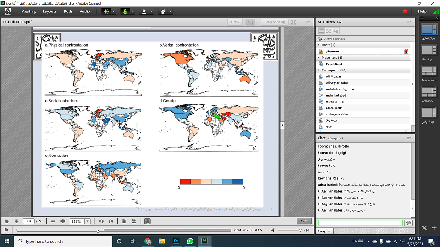Collapse the Hosts group
The height and width of the screenshot is (247, 440).
319,45
